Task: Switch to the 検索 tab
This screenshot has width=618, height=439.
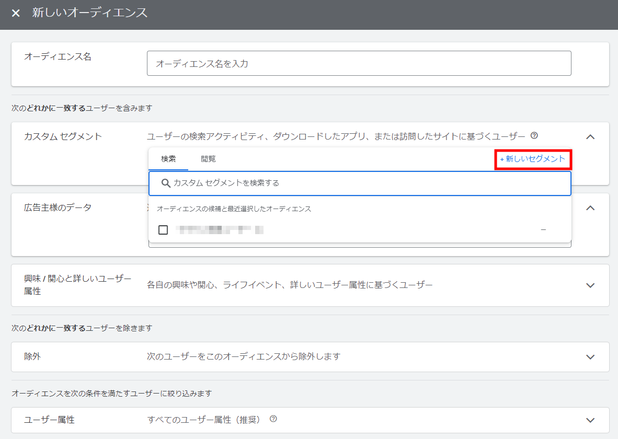Action: point(168,159)
